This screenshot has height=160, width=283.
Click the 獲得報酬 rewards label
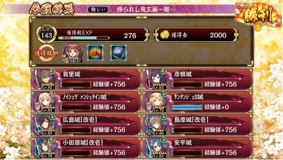47,53
